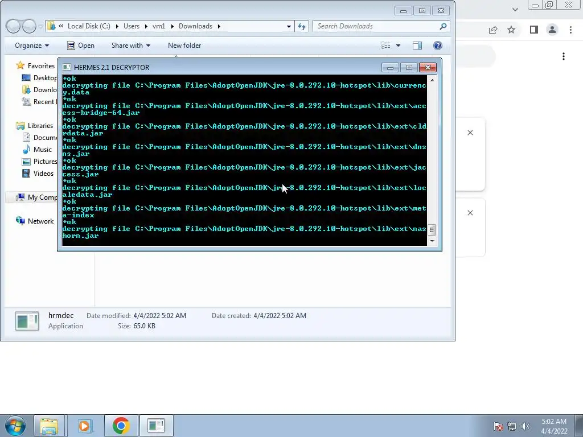
Task: Open Chrome three-dot menu
Action: pos(570,30)
